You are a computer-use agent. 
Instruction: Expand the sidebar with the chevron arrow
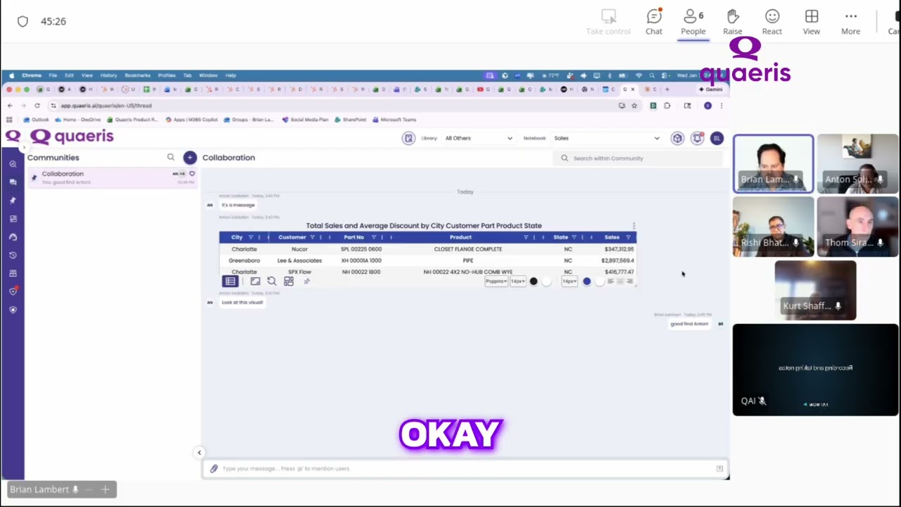(x=24, y=149)
